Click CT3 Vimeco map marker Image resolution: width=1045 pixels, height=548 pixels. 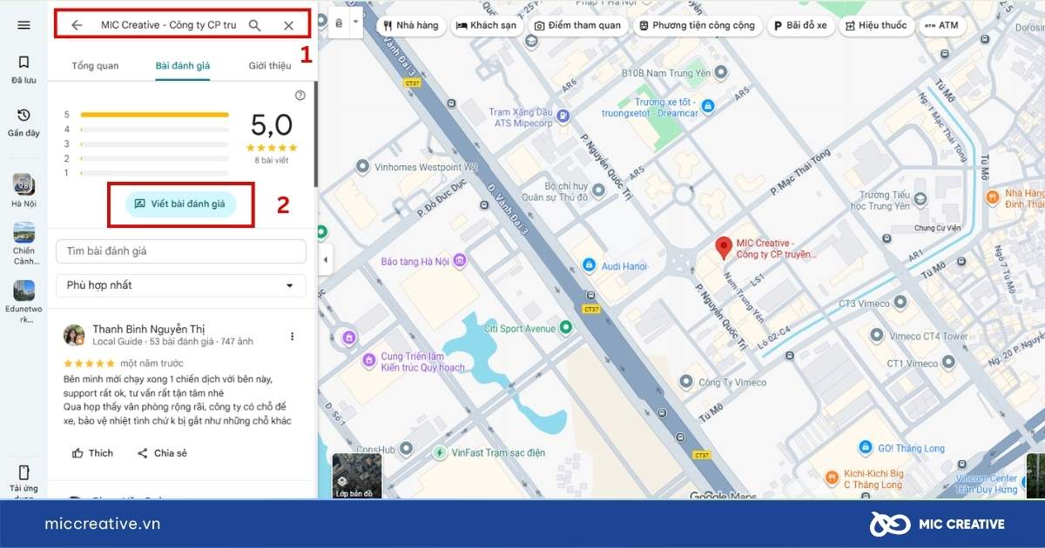[901, 303]
